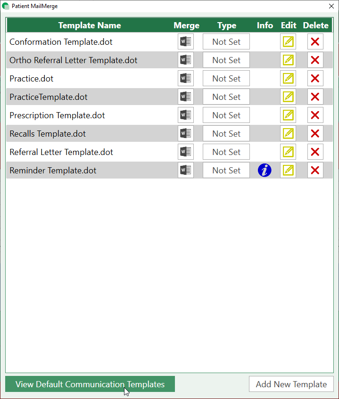Screen dimensions: 339x399
Task: Click the Template Name column header
Action: [x=90, y=25]
